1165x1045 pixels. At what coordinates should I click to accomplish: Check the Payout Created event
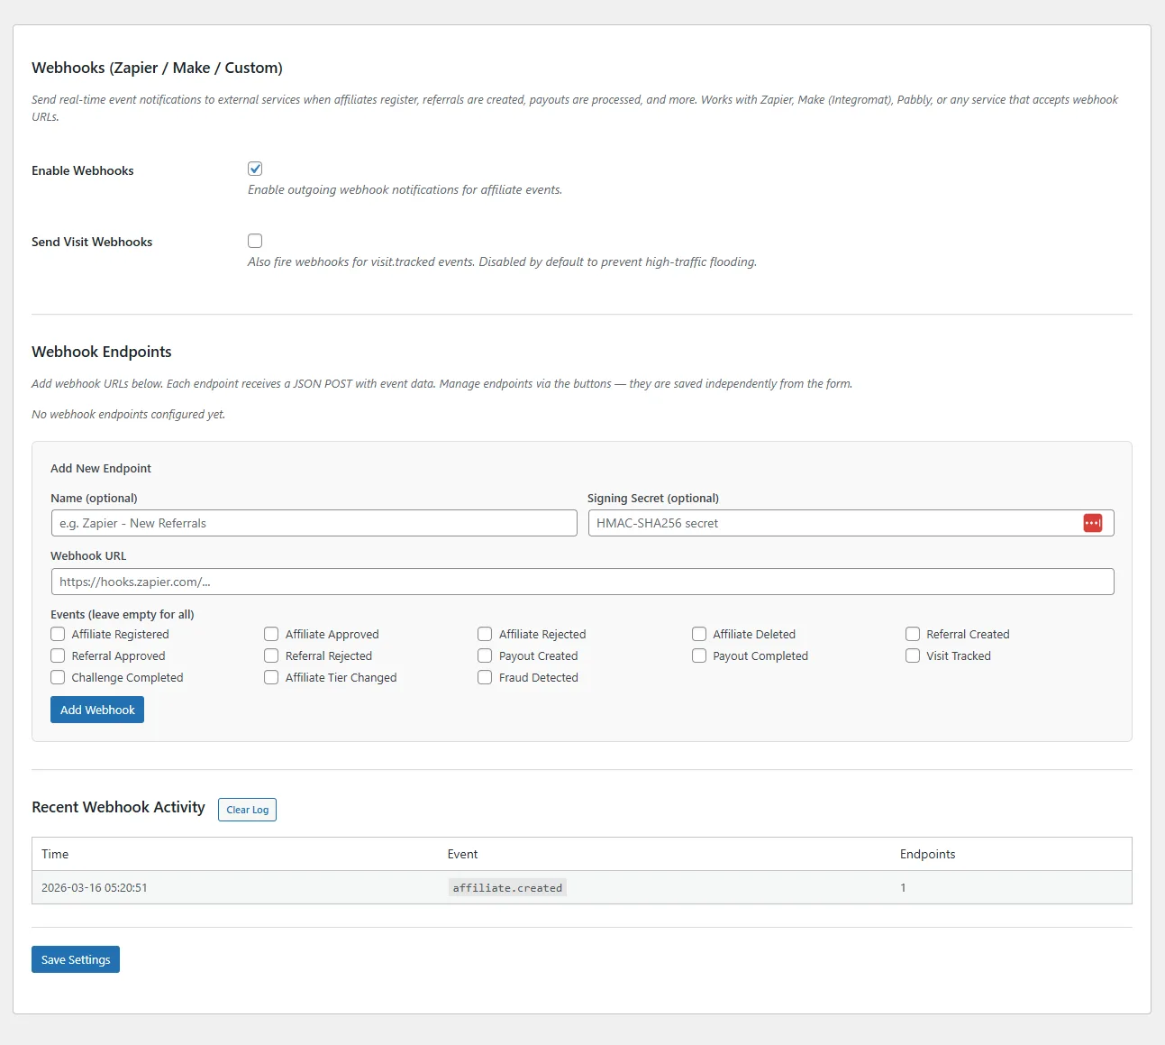(x=485, y=655)
